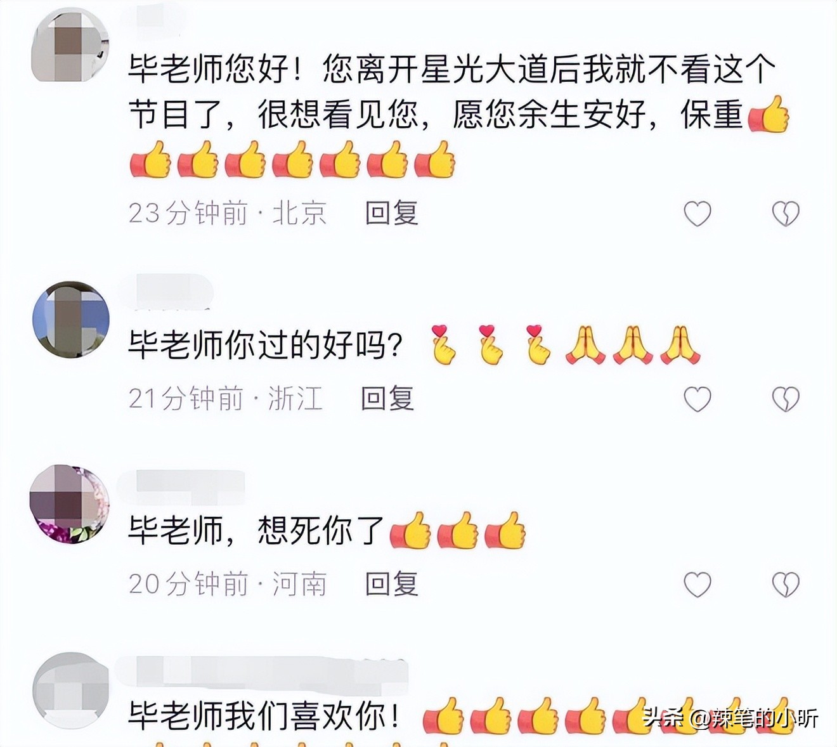This screenshot has height=747, width=837.
Task: Reply (回复) to the Beijing comment
Action: 391,213
